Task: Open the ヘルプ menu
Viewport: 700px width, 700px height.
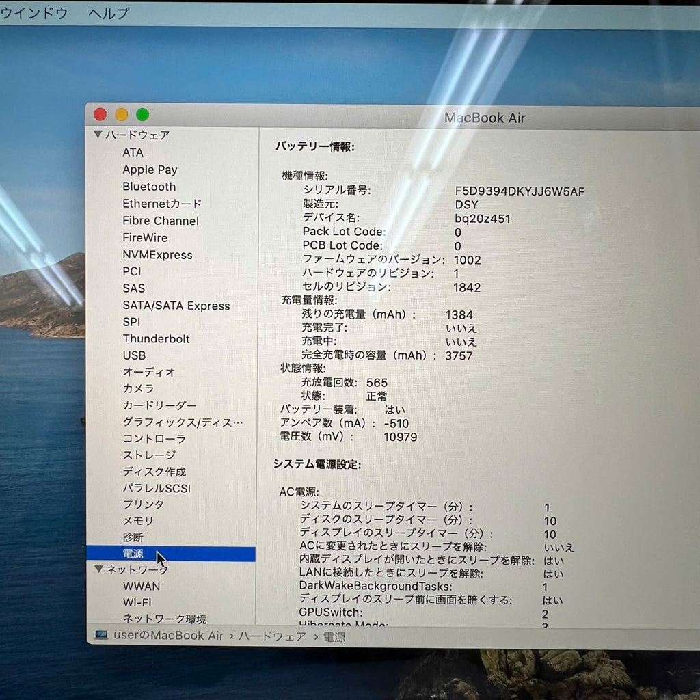Action: click(x=109, y=14)
